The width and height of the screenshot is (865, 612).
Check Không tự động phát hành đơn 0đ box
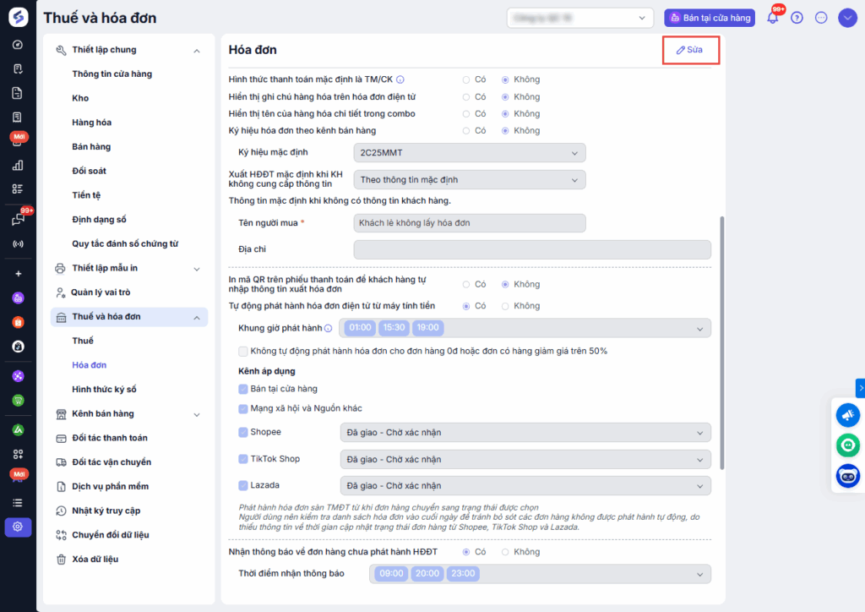[242, 351]
